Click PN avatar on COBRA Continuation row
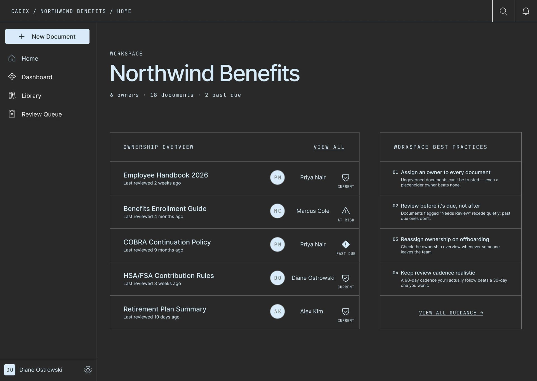 point(277,245)
